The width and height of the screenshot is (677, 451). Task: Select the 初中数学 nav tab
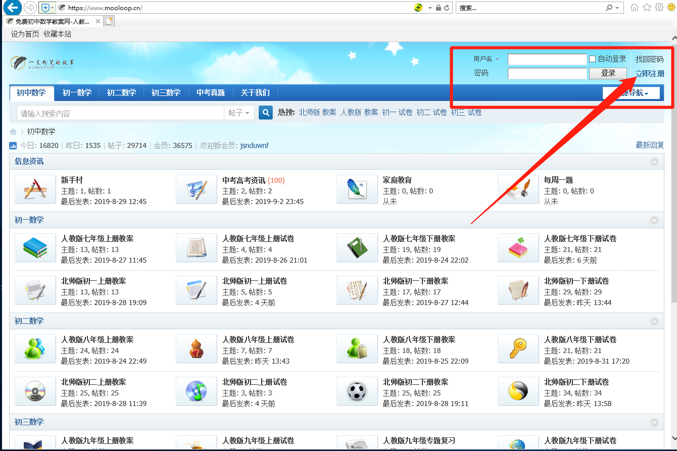(31, 93)
